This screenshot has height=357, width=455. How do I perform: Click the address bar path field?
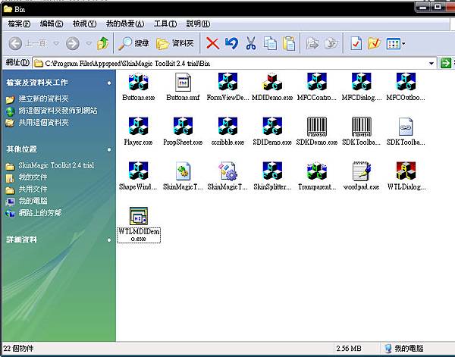coord(227,62)
